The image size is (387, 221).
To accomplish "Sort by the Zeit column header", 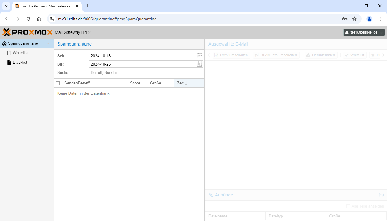I will point(180,83).
